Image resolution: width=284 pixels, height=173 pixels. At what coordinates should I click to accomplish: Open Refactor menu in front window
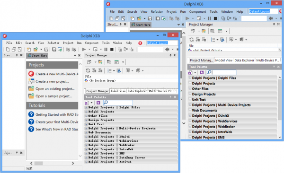point(53,43)
